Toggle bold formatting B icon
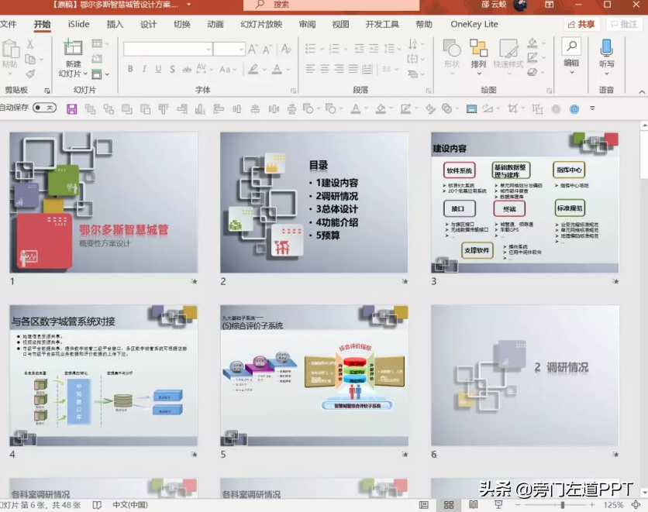The height and width of the screenshot is (512, 648). [130, 69]
